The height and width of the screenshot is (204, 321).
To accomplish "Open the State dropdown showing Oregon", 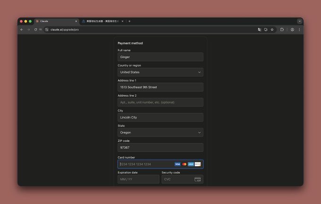I will tap(160, 133).
